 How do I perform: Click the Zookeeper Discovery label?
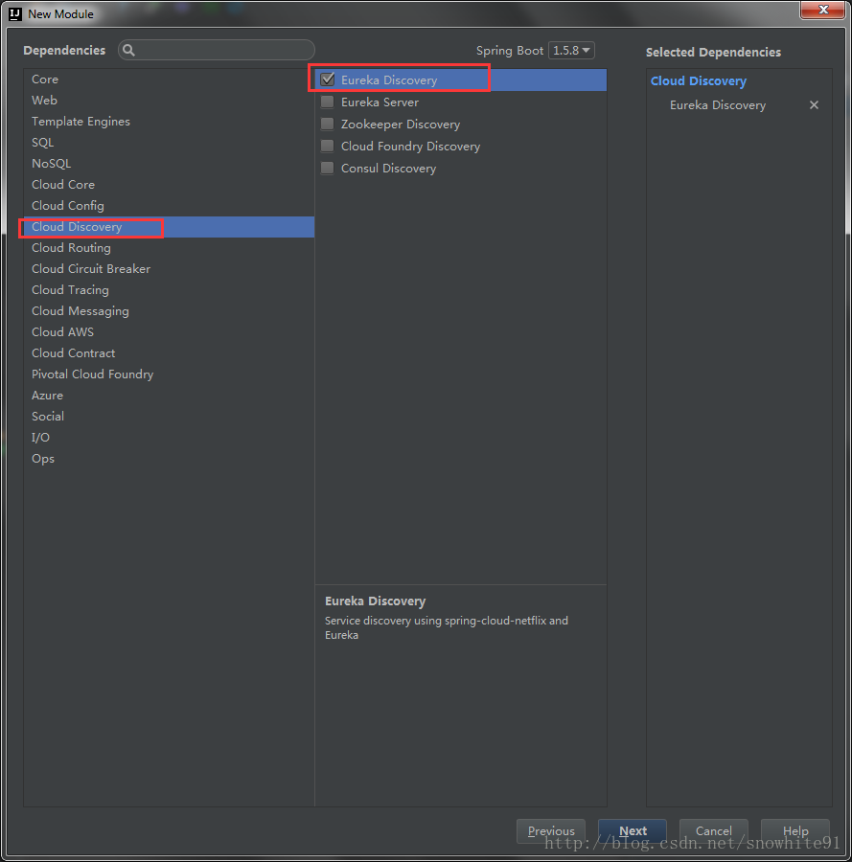pos(401,125)
